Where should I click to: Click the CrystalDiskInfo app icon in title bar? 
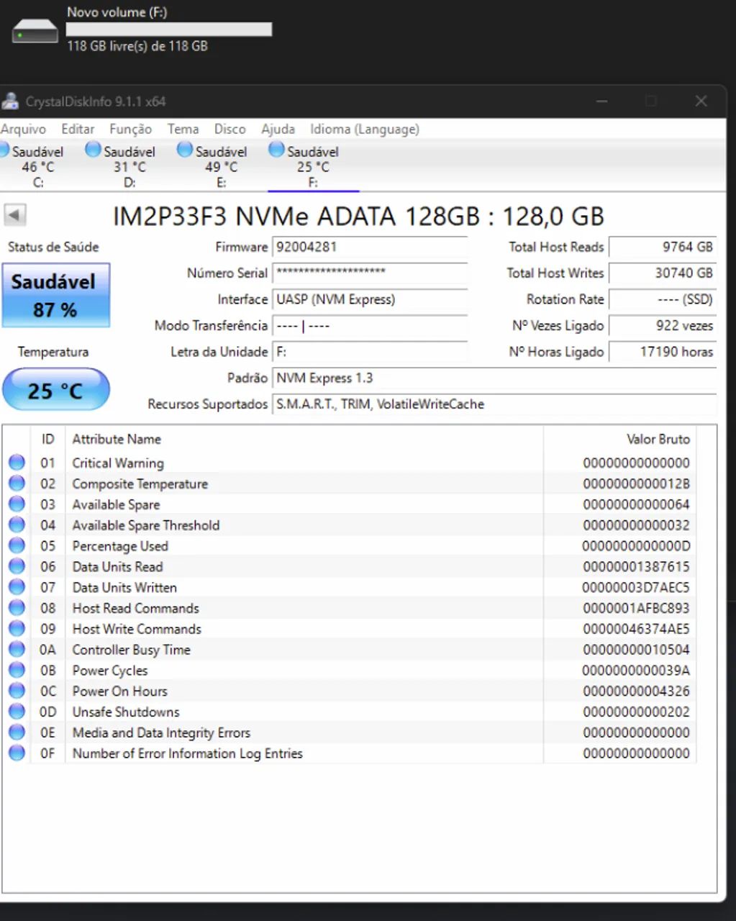(9, 101)
